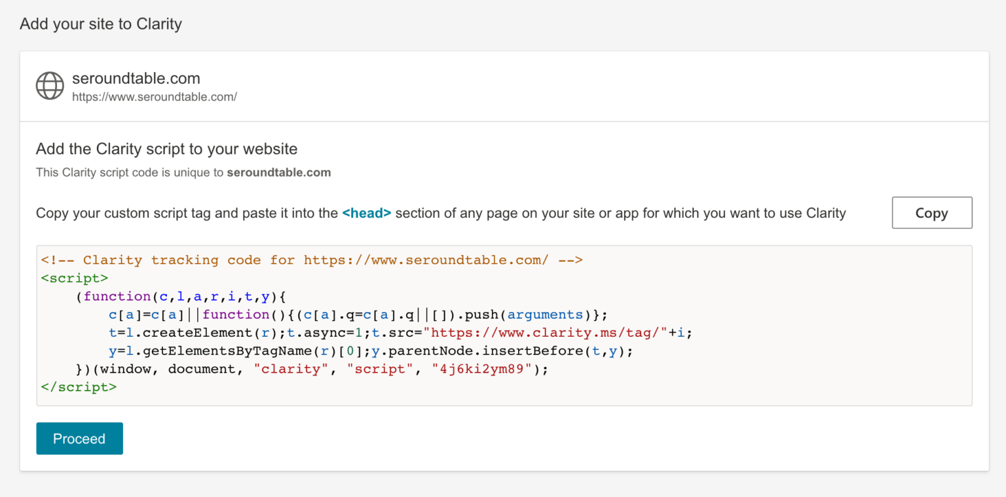Click 'Add the Clarity script to your website' heading

166,149
